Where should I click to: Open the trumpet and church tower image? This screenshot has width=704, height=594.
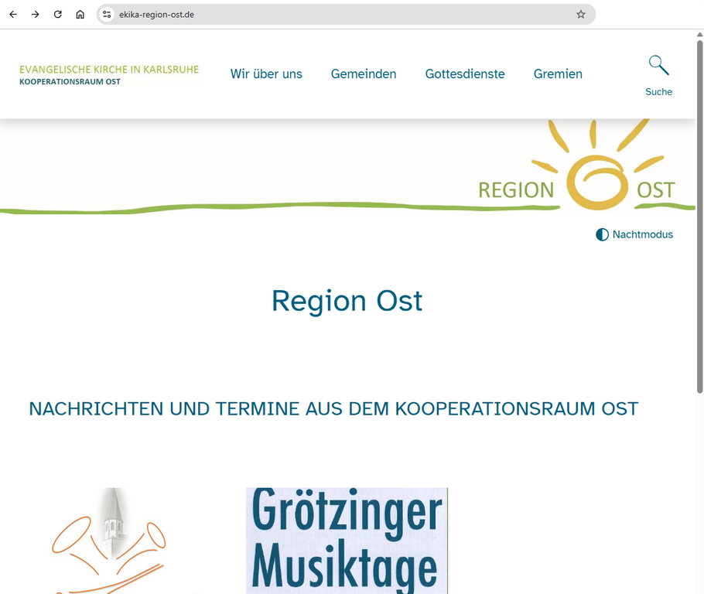[x=109, y=541]
